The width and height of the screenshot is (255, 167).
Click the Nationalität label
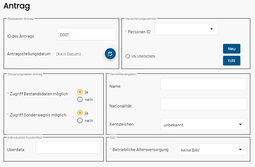pos(121,106)
